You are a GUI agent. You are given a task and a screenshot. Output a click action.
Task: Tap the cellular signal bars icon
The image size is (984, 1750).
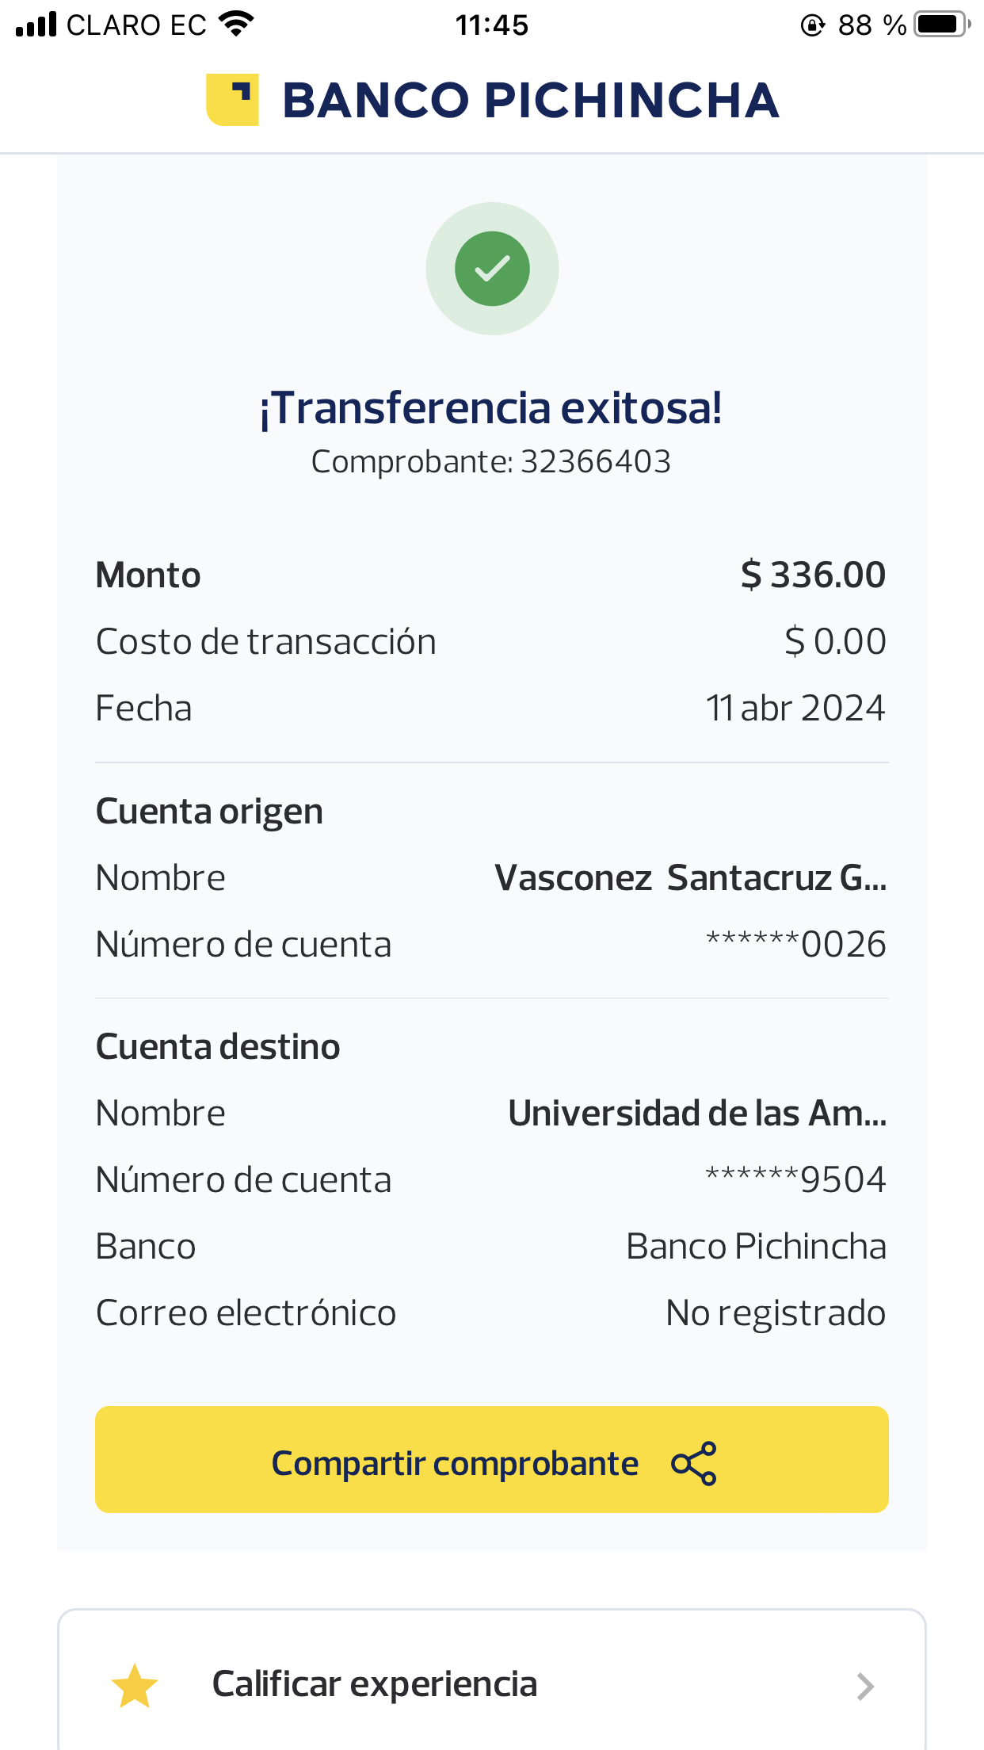click(36, 25)
